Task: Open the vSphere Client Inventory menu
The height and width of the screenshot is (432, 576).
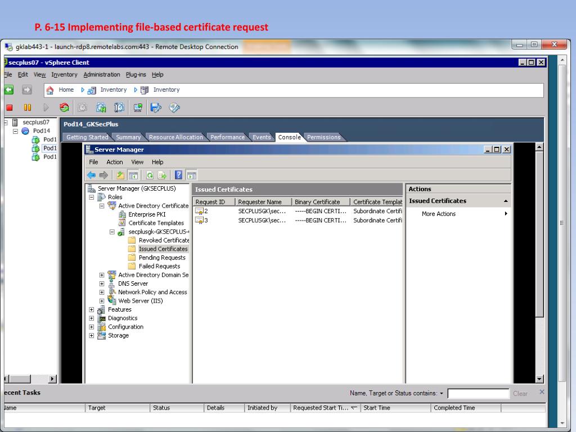Action: point(64,75)
